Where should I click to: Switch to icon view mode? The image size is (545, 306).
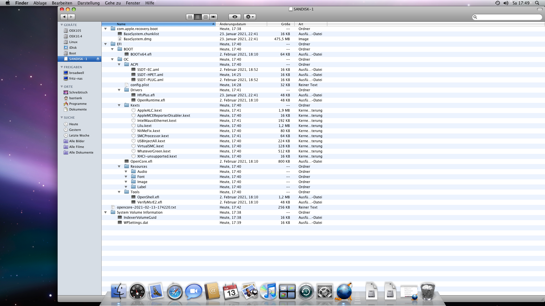[x=190, y=17]
